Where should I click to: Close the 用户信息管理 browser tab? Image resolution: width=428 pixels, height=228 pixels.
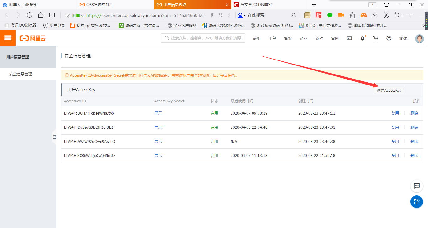[227, 5]
